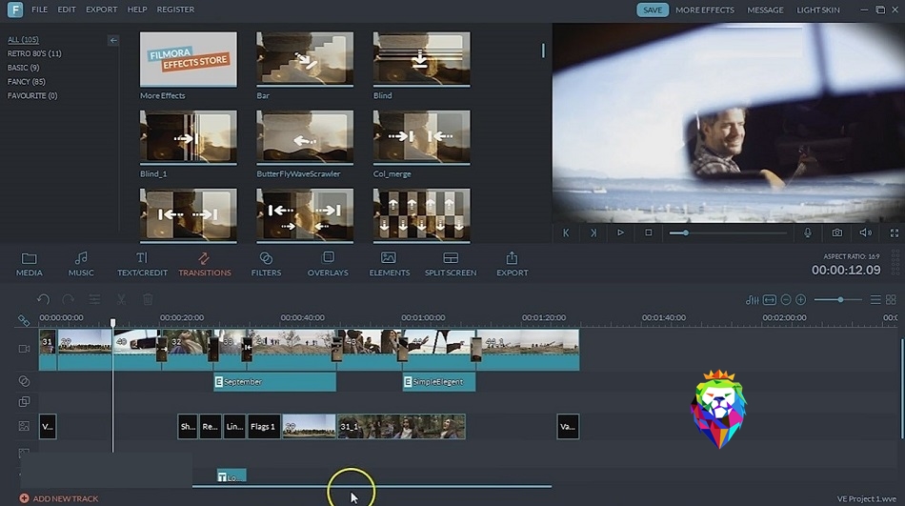Zoom timeline to fit
905x506 pixels.
coord(770,300)
